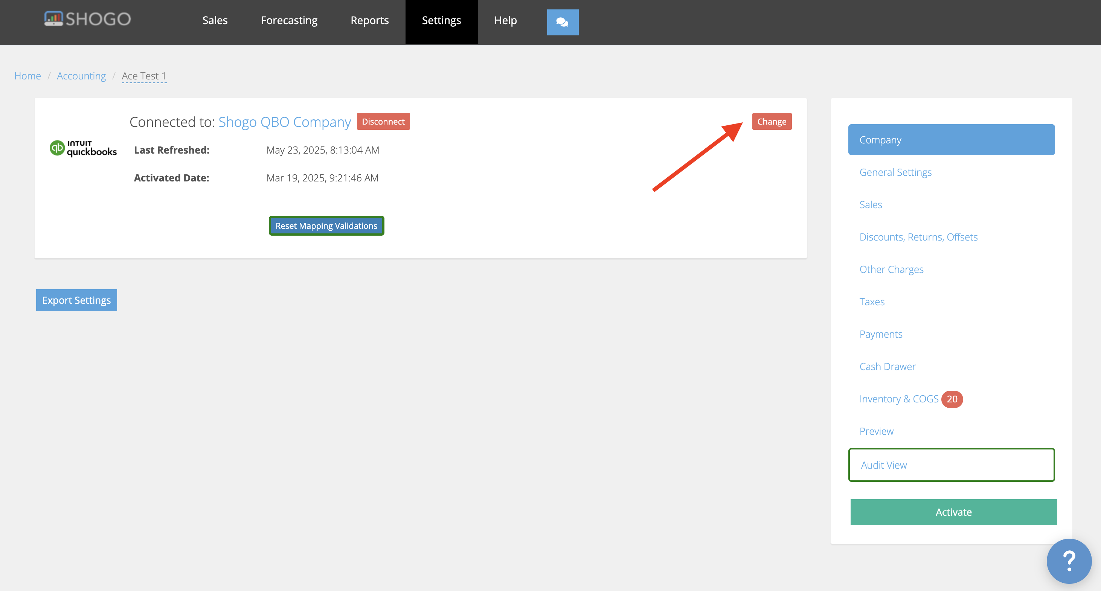Switch to the Reports tab
Viewport: 1101px width, 591px height.
pos(369,20)
